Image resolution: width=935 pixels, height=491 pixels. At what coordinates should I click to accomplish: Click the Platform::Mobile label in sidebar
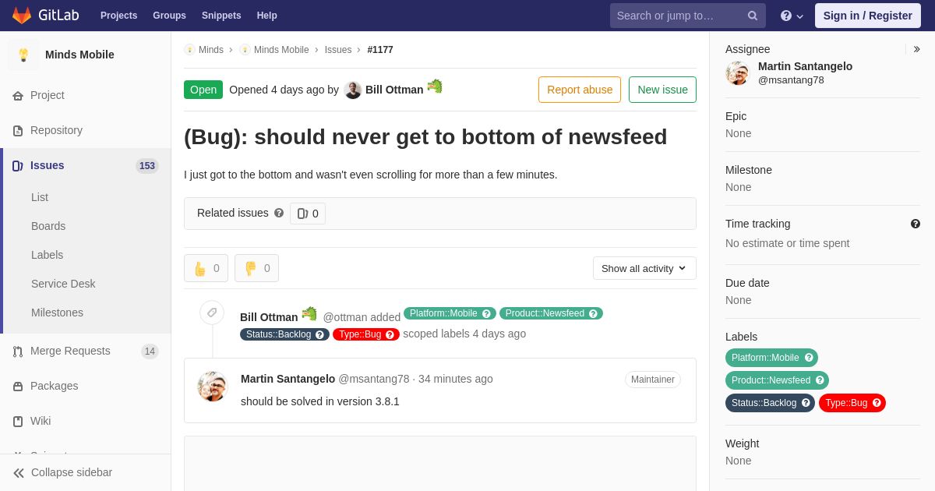tap(771, 358)
